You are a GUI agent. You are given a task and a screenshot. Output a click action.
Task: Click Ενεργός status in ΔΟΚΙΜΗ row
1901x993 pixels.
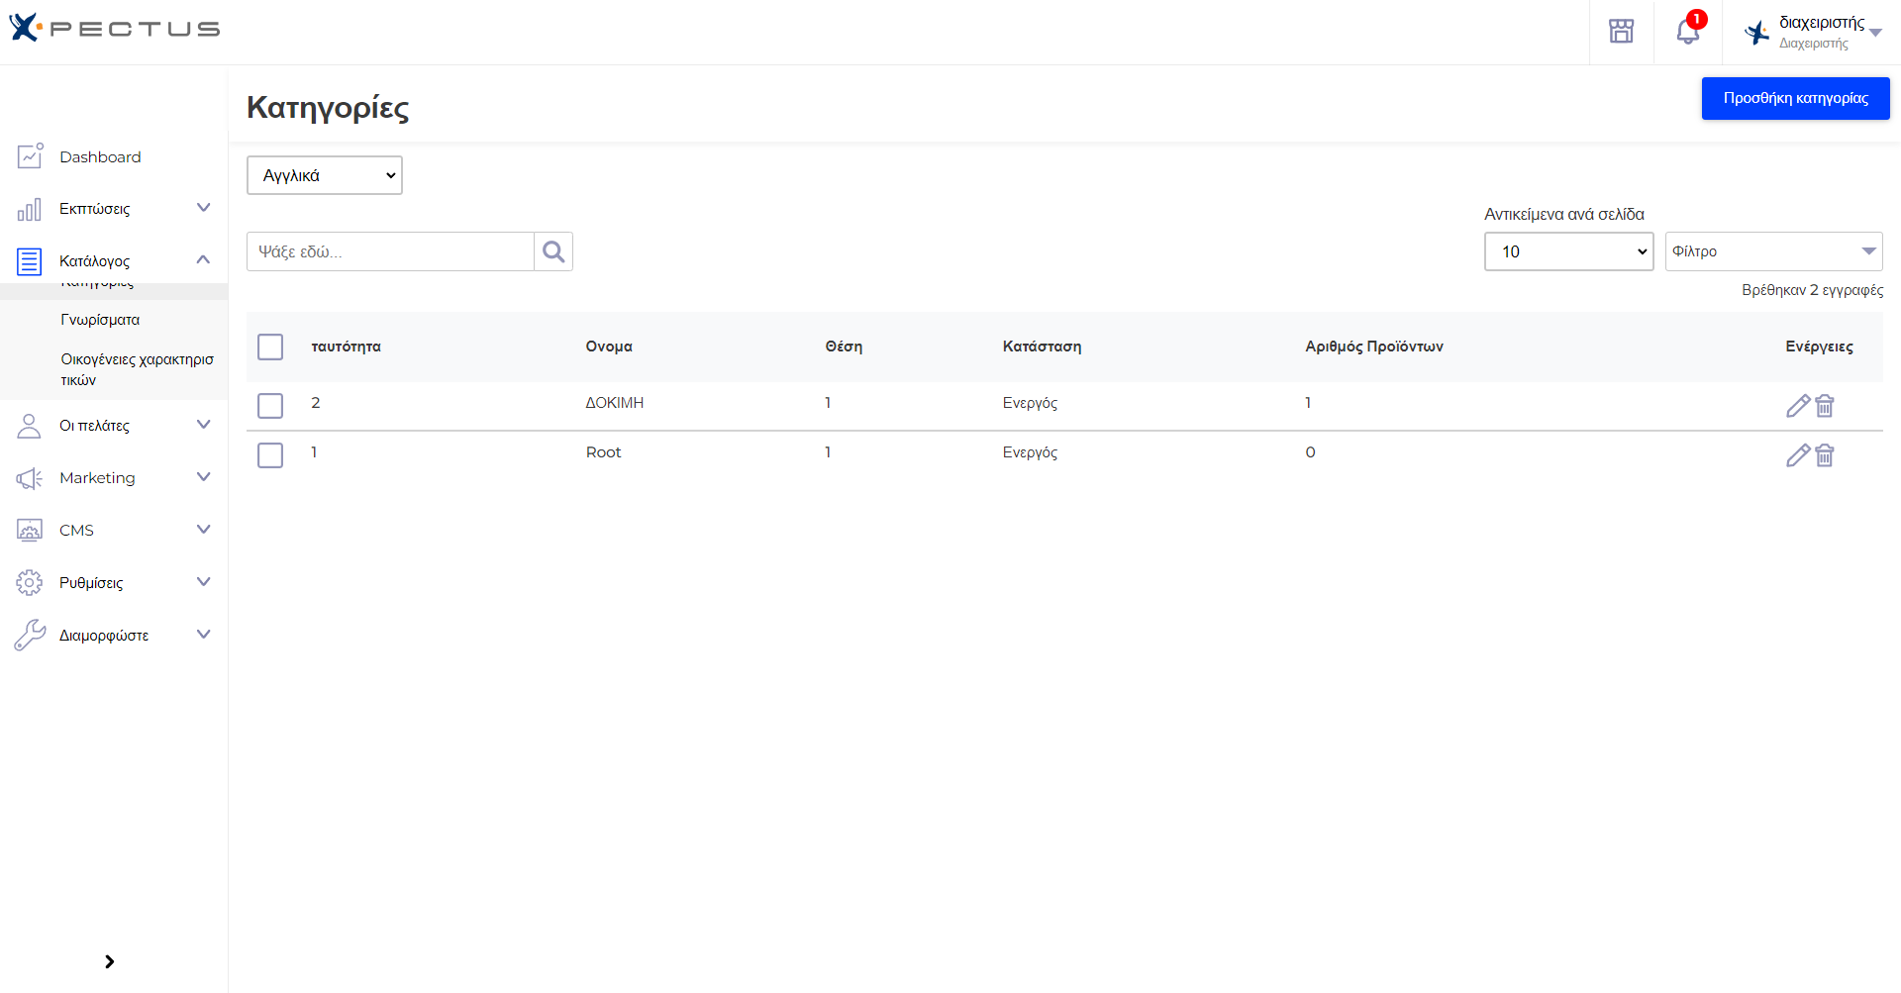[x=1030, y=403]
